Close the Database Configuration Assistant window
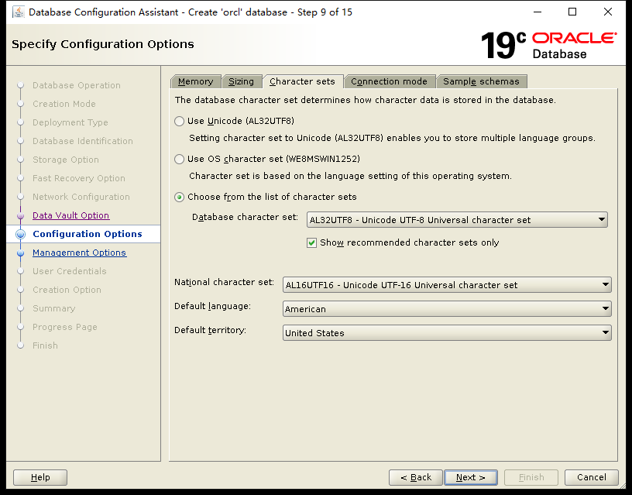This screenshot has width=632, height=495. tap(608, 12)
